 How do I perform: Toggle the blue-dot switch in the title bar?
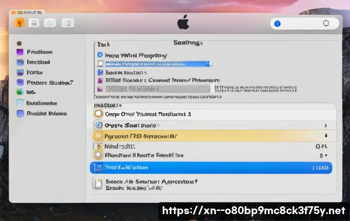point(277,23)
